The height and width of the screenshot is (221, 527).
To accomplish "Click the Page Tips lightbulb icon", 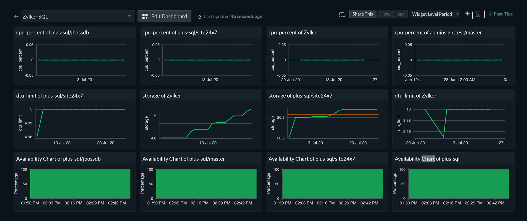I will [x=490, y=14].
